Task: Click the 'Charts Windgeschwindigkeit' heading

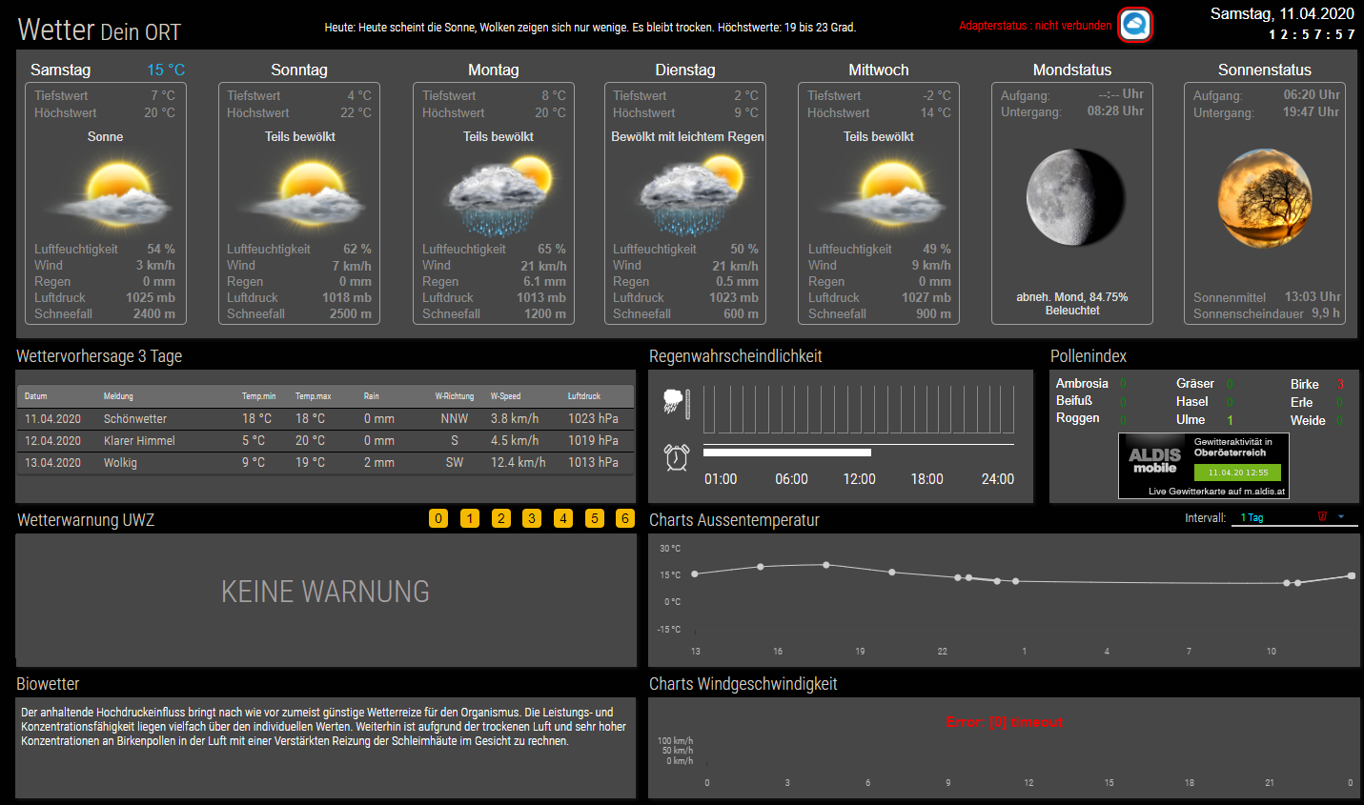Action: [x=743, y=684]
